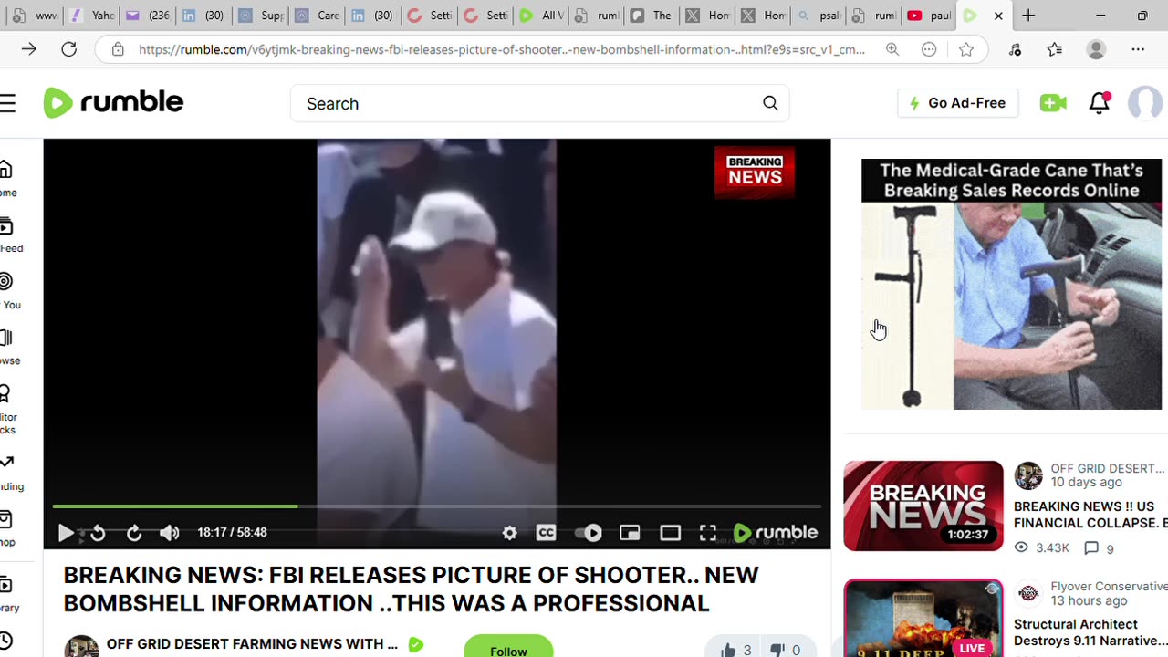Open the 9.11 LIVE video thumbnail
The height and width of the screenshot is (657, 1168).
[x=923, y=618]
